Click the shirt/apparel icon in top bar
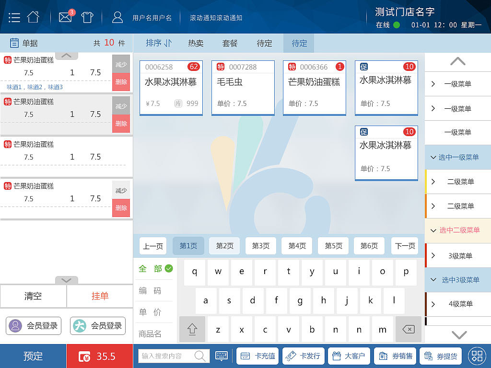Screen dimensions: 491x368 (87, 16)
